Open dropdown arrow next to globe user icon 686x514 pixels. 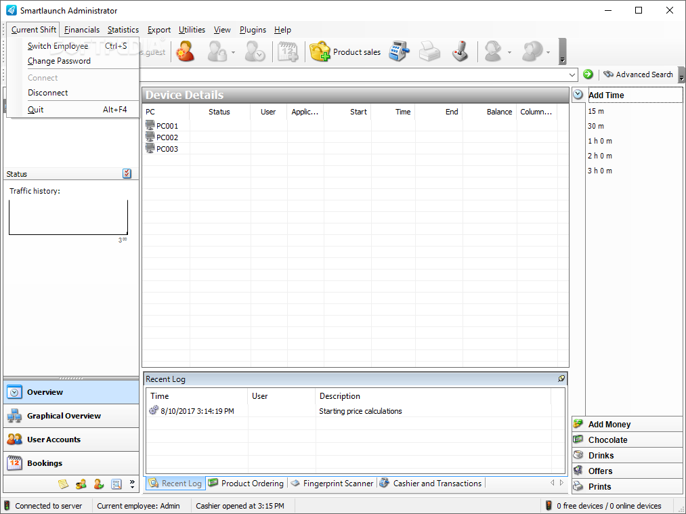[x=548, y=53]
